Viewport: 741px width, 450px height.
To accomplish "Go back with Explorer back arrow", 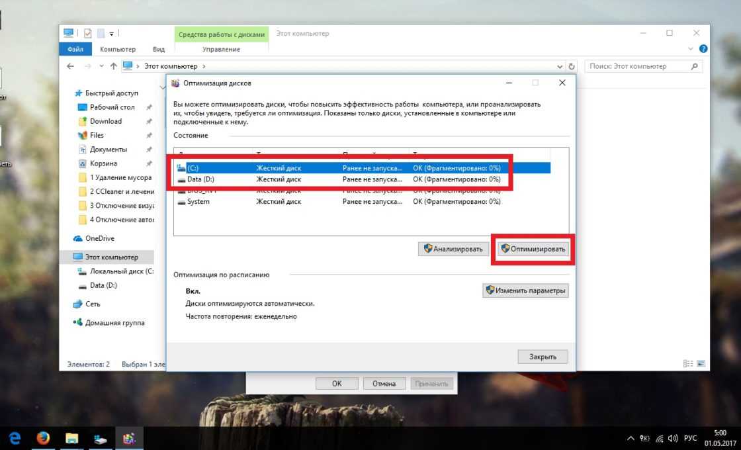I will point(70,66).
